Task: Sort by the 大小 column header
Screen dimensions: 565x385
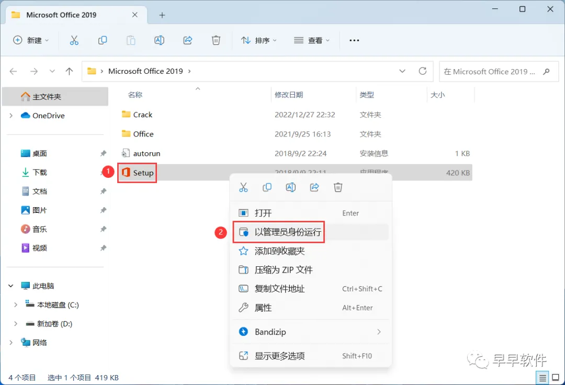Action: coord(438,95)
